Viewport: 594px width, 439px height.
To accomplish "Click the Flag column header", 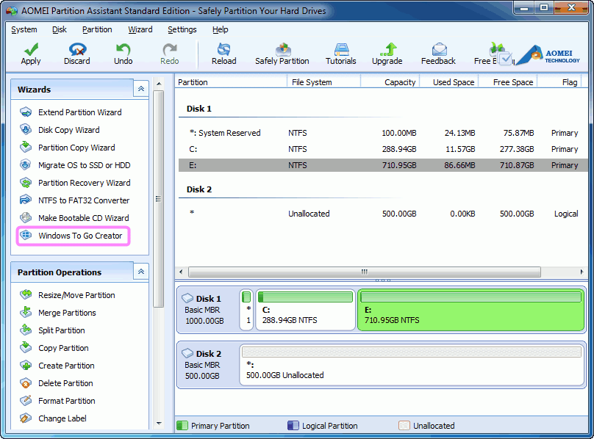I will (559, 82).
